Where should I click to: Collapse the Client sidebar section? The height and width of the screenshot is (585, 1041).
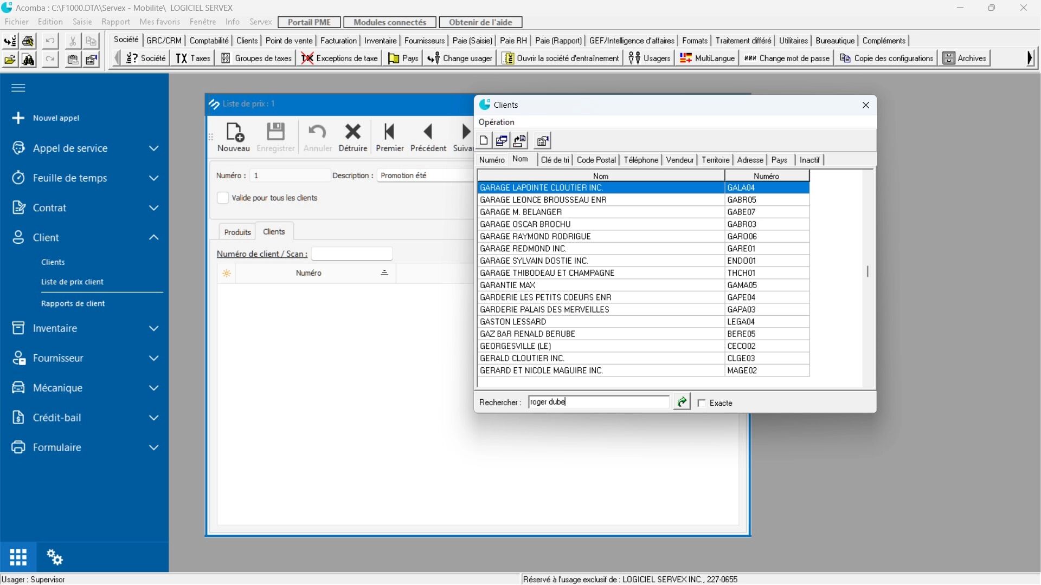[x=153, y=237]
